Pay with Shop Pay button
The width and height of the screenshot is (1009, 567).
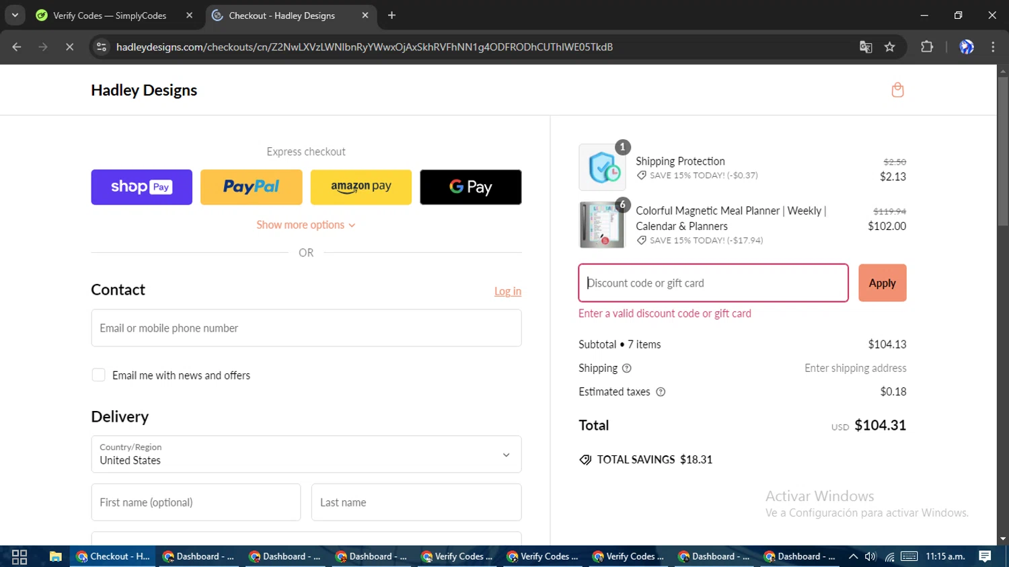(142, 187)
